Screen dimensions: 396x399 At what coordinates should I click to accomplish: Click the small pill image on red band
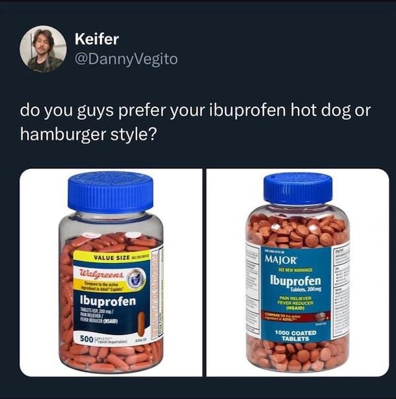coord(321,317)
